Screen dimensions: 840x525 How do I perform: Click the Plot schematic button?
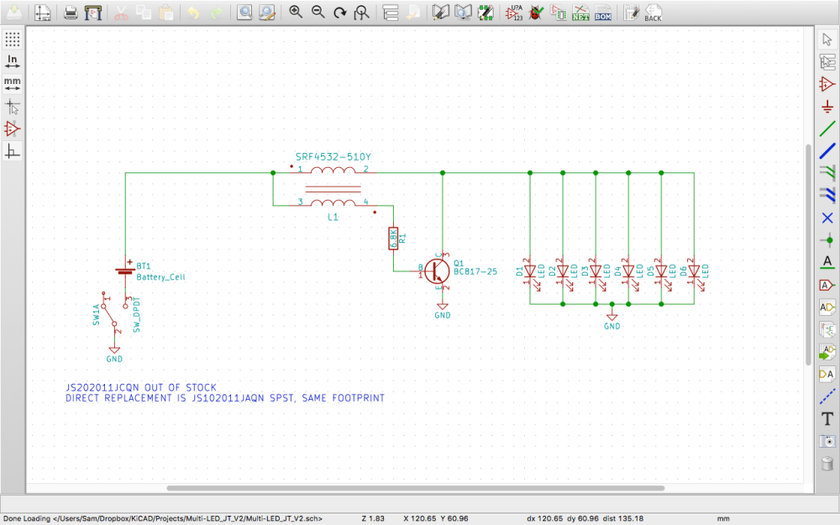coord(93,13)
